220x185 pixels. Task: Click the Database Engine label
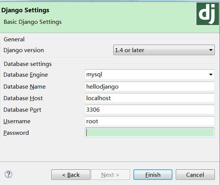pyautogui.click(x=26, y=75)
